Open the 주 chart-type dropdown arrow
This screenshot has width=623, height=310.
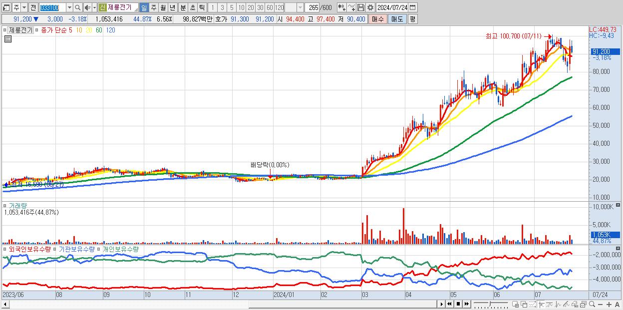[24, 7]
